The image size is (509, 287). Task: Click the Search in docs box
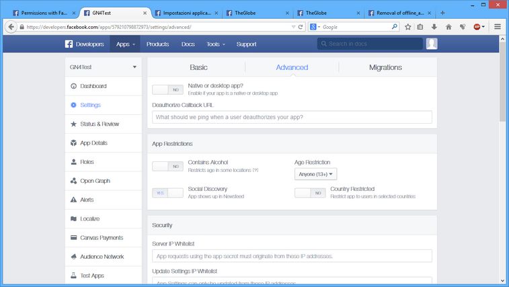click(x=370, y=44)
